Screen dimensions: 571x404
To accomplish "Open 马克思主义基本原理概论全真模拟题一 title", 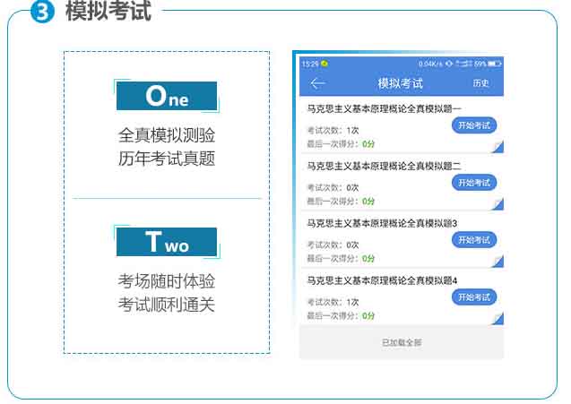I will click(x=384, y=108).
